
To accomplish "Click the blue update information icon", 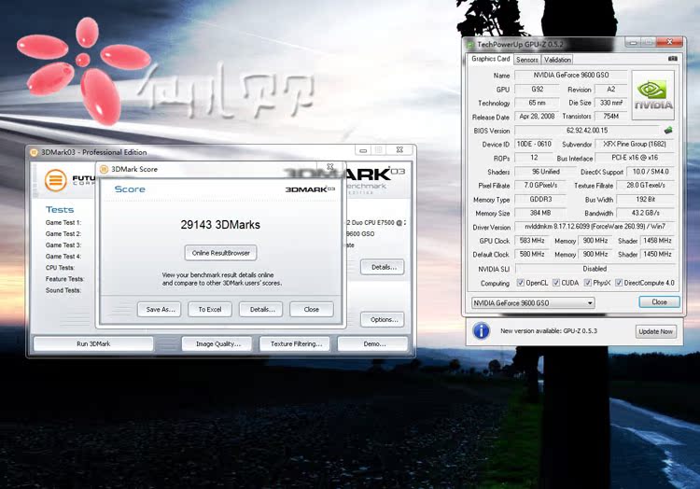I will [x=482, y=330].
